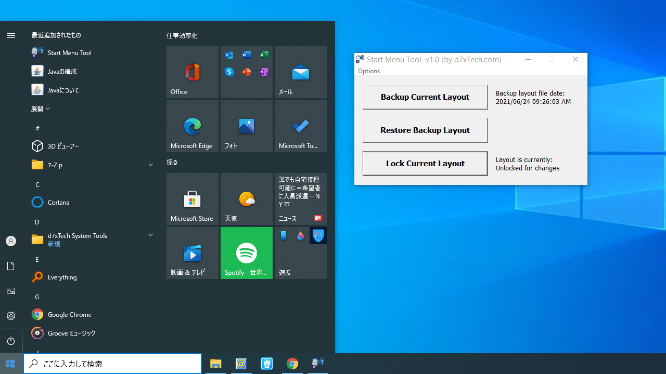
Task: Open the Excel icon in Office apps tile
Action: click(x=264, y=55)
